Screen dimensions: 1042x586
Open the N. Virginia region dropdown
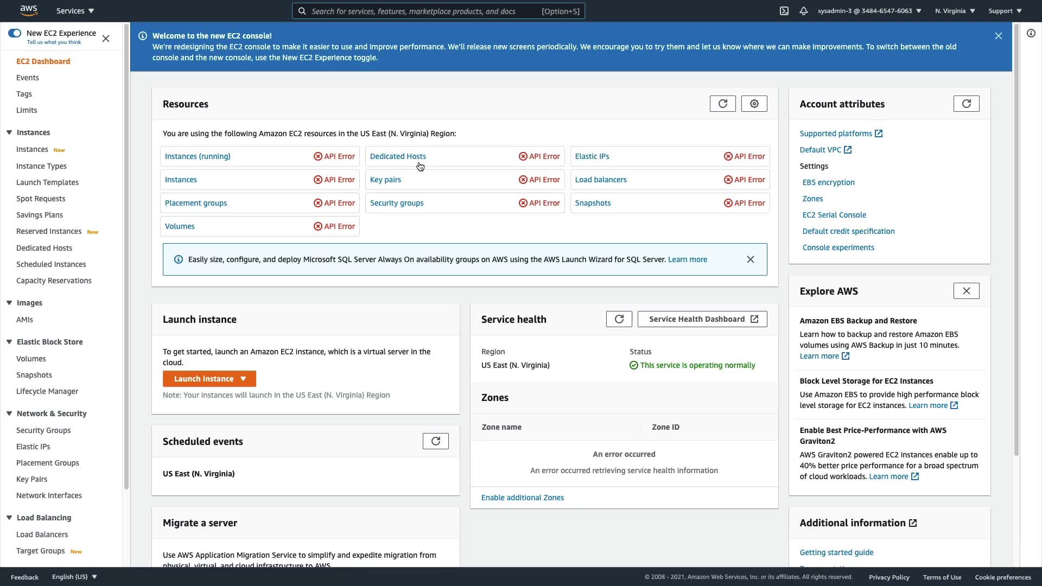click(955, 11)
